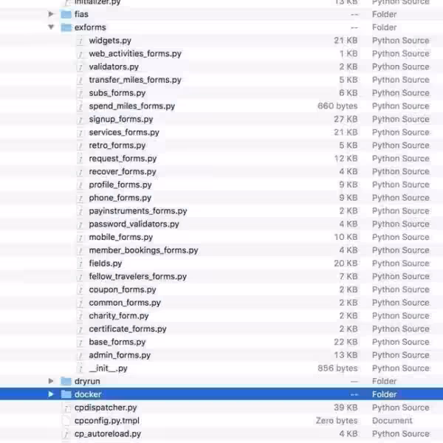Click Python Source kind for admin_forms.py

pyautogui.click(x=400, y=355)
